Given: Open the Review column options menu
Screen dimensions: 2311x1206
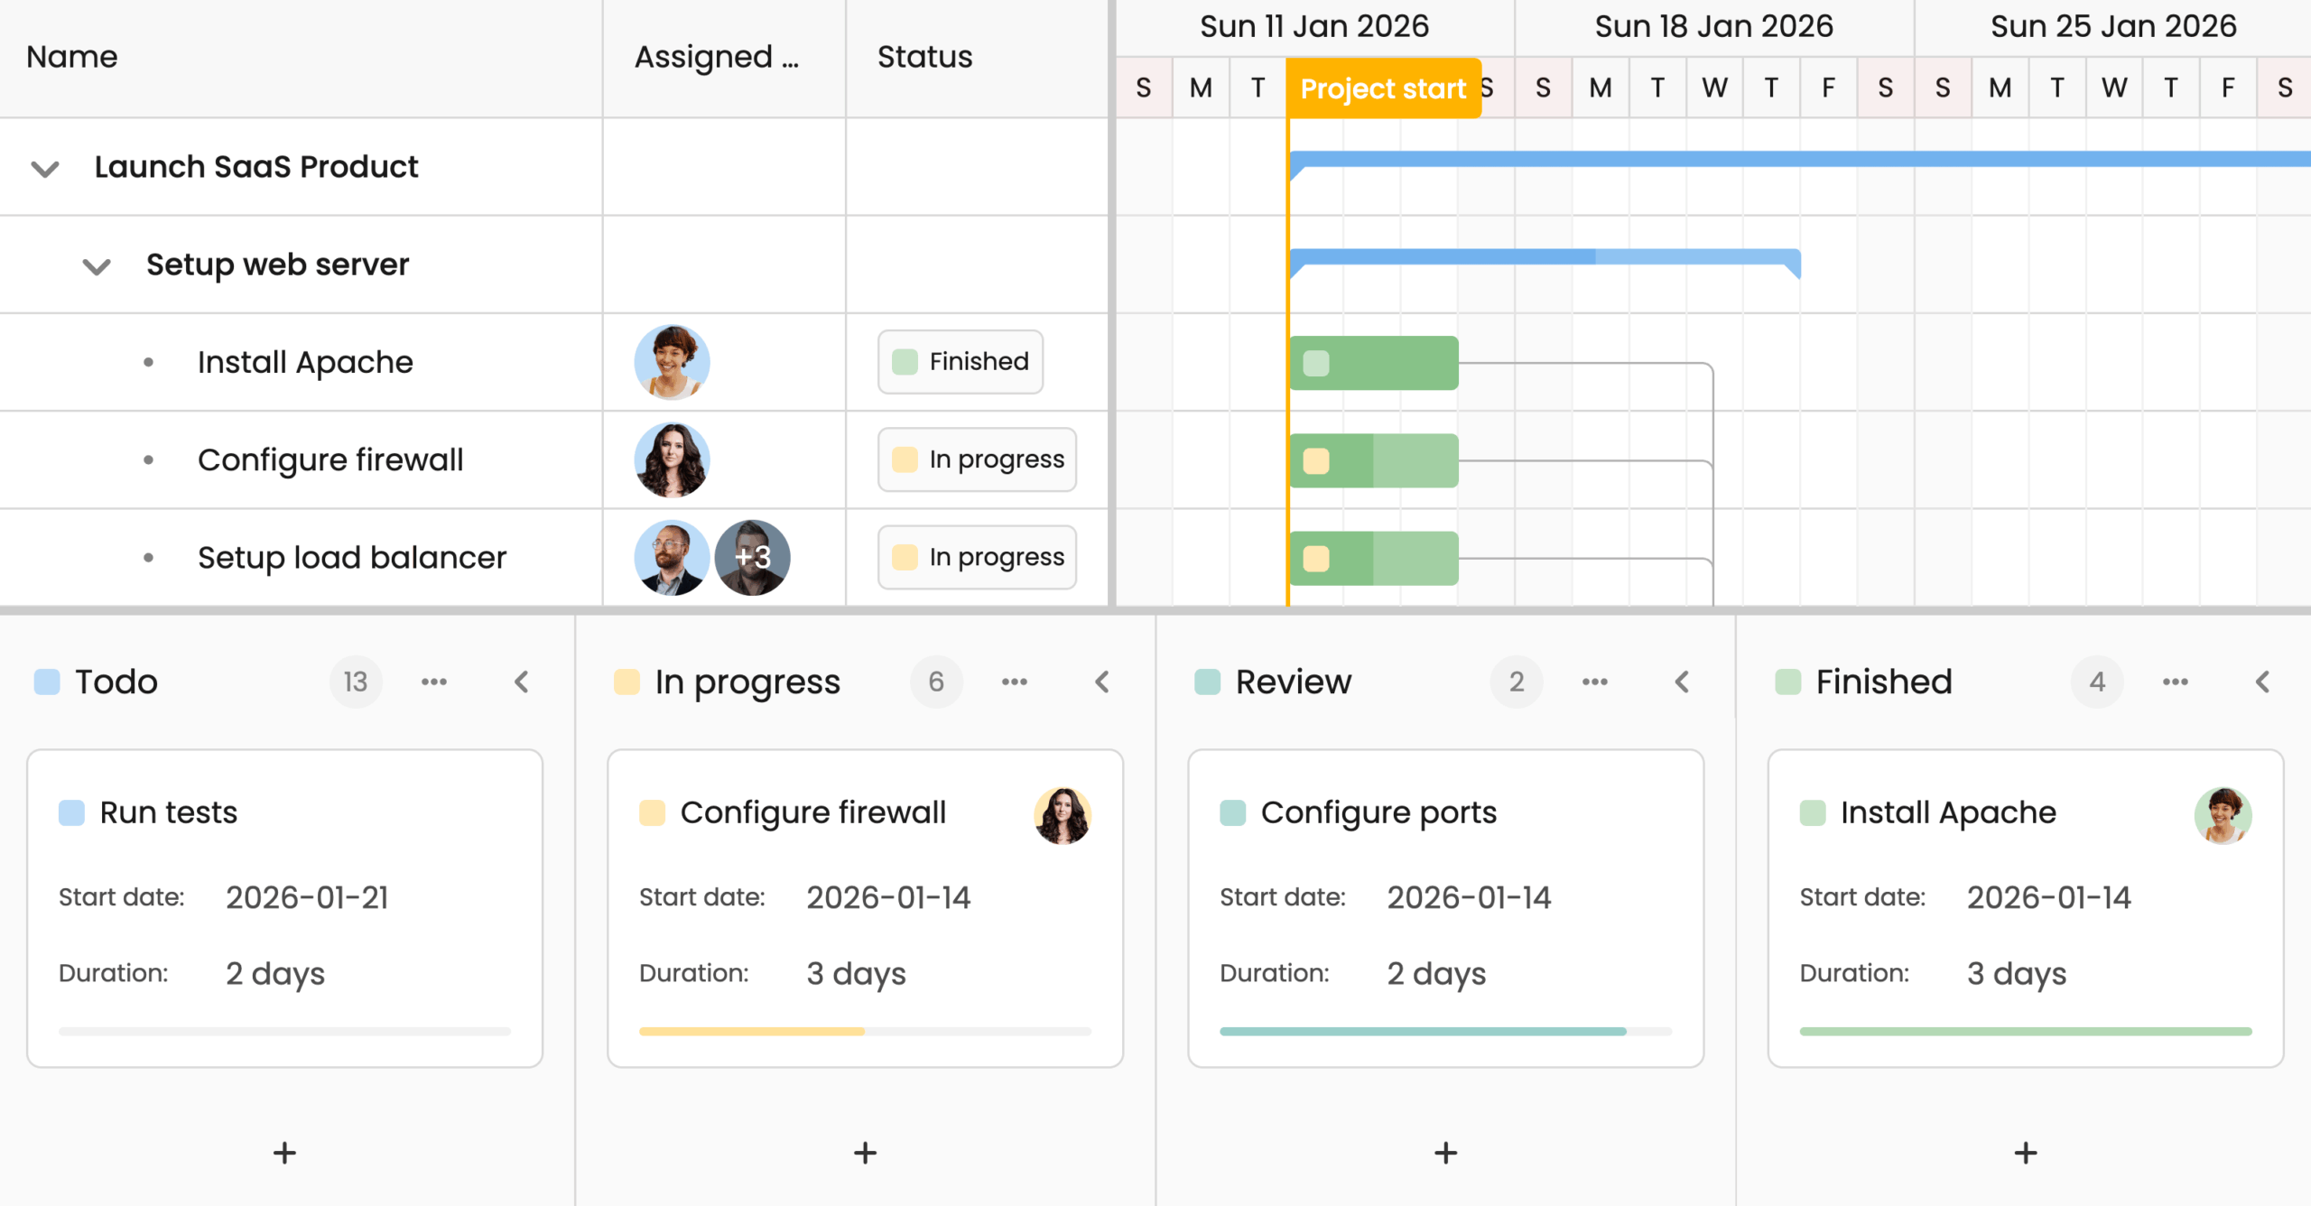Looking at the screenshot, I should coord(1595,682).
